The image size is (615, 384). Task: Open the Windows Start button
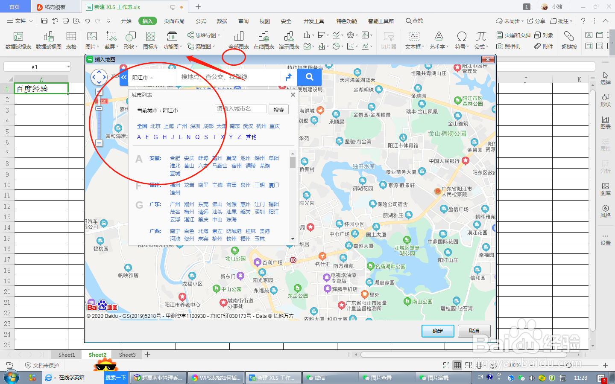click(11, 378)
